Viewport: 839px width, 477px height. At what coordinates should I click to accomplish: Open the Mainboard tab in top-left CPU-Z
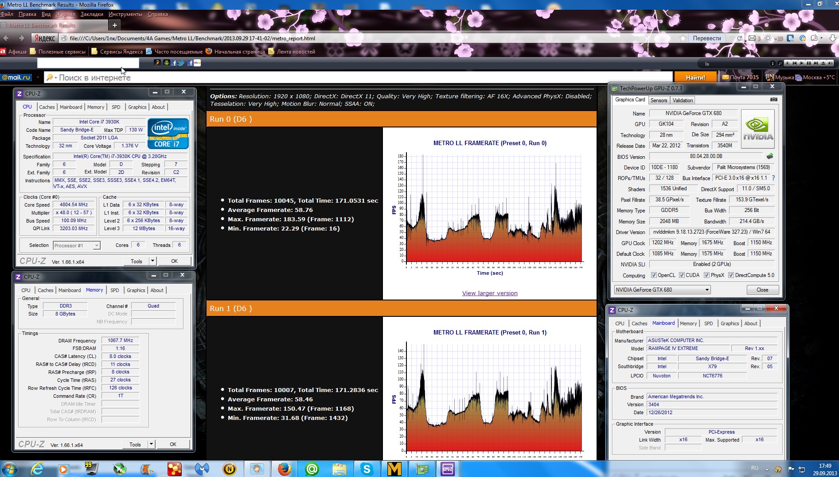[71, 107]
